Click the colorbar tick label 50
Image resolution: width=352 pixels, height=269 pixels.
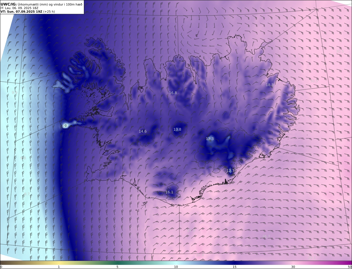pos(350,267)
